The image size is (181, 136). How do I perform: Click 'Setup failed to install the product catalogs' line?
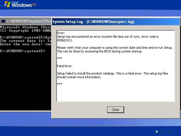point(113,73)
